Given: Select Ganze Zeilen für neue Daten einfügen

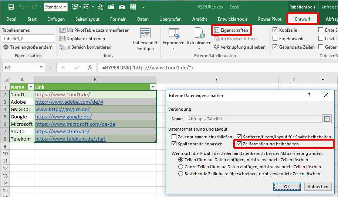Looking at the screenshot, I should tap(180, 167).
